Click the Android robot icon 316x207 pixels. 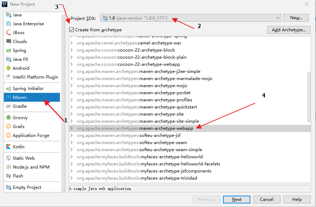tap(9, 68)
